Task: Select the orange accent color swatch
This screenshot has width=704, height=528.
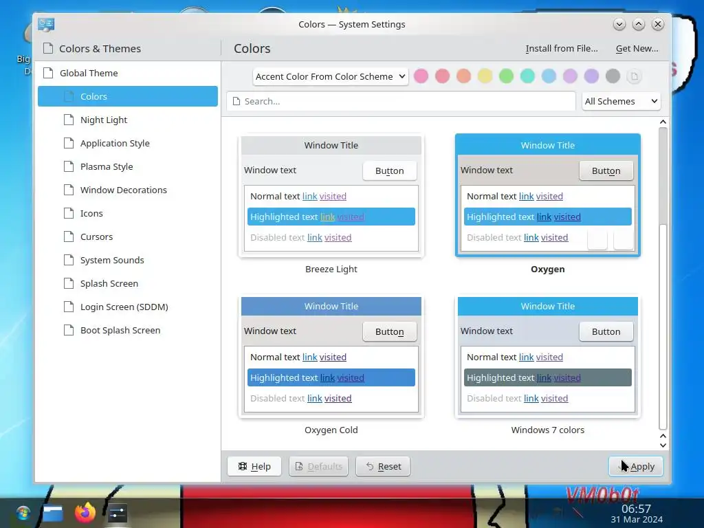Action: pyautogui.click(x=463, y=76)
